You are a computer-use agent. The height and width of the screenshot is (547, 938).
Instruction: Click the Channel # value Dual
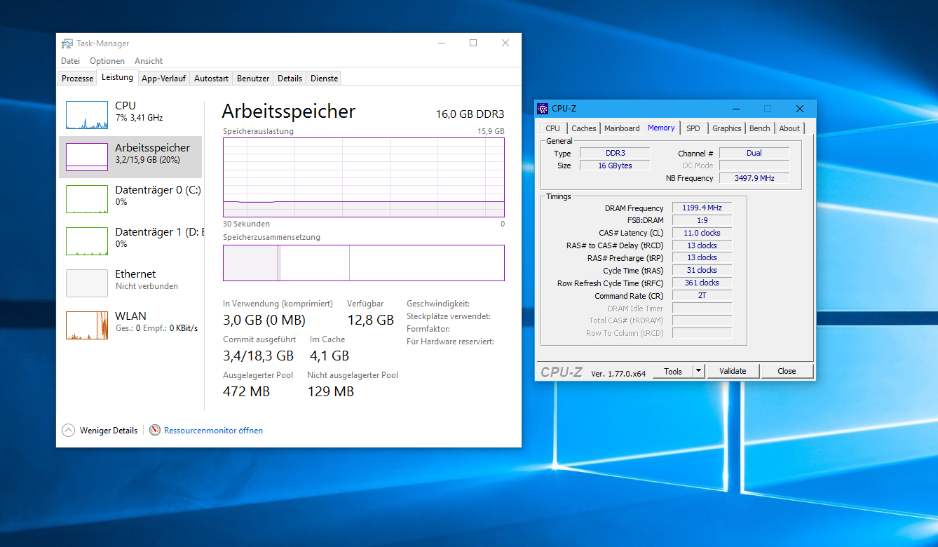[x=754, y=153]
